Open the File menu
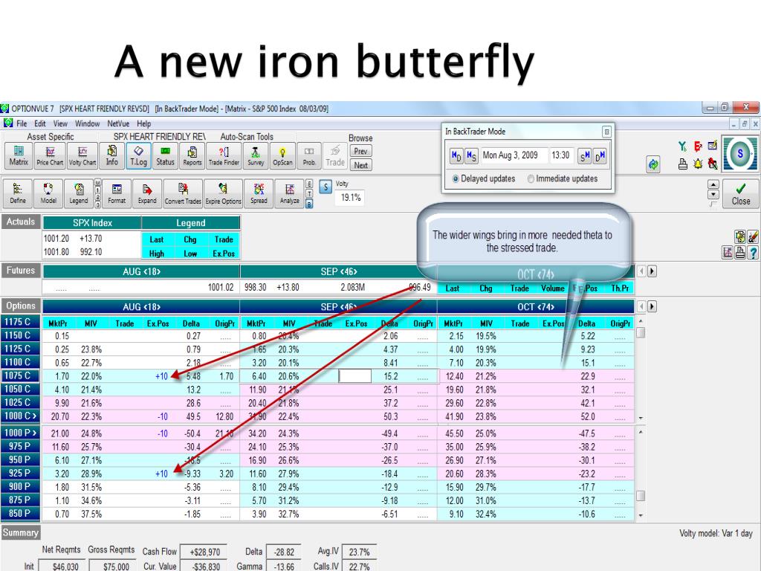761x571 pixels. pos(22,123)
